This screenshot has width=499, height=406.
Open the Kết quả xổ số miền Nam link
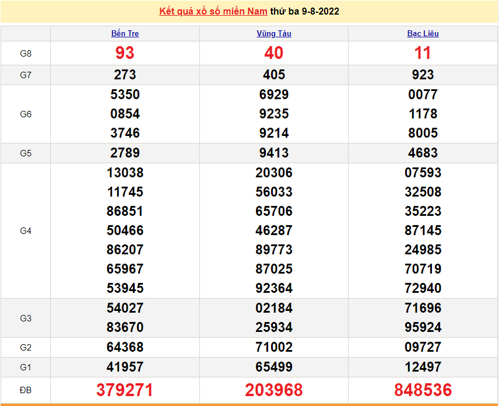click(213, 11)
